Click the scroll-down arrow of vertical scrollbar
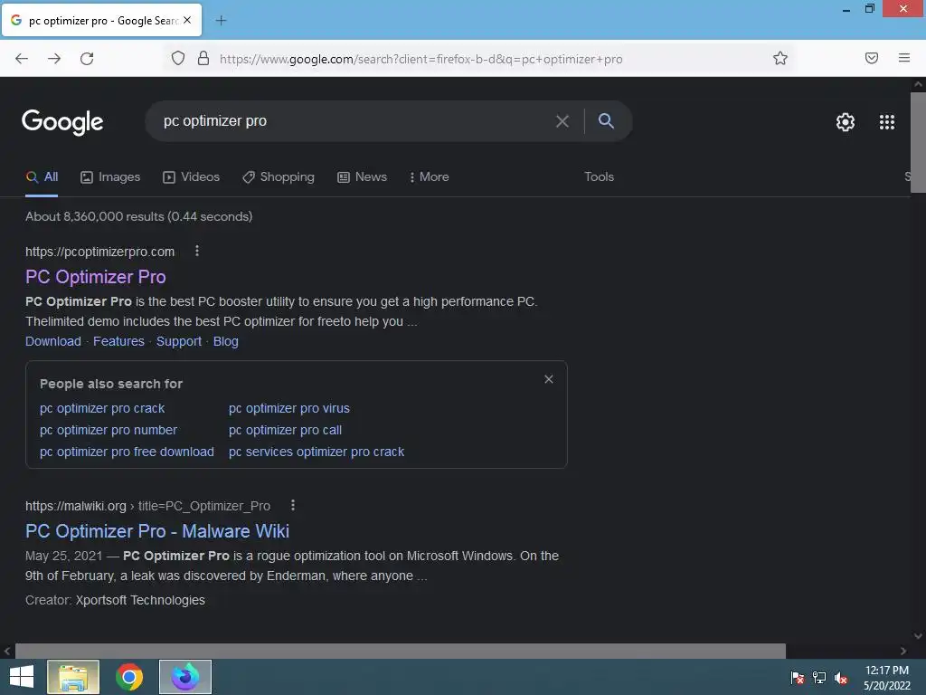The image size is (926, 695). 918,636
